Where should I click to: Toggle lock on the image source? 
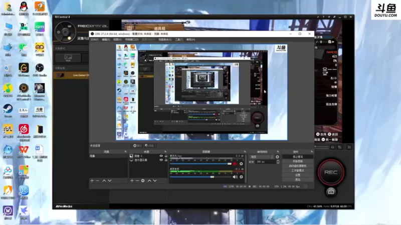pos(166,156)
